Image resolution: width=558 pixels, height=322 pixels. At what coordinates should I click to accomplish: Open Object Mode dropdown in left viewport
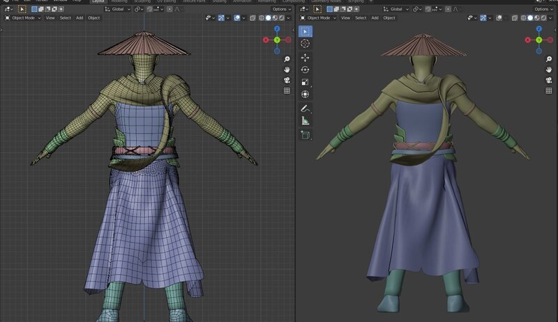(22, 17)
